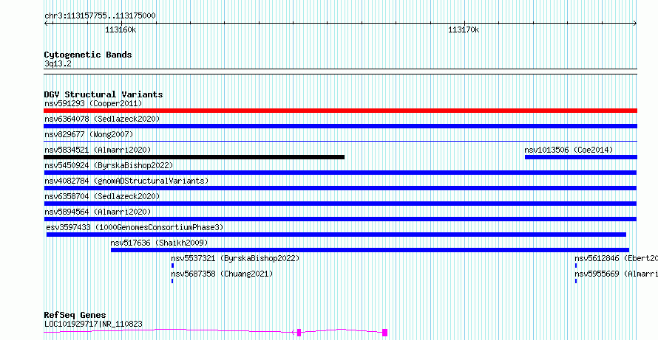The height and width of the screenshot is (340, 658).
Task: Open the nsv1013506 (Coe2014) variant label
Action: click(569, 150)
